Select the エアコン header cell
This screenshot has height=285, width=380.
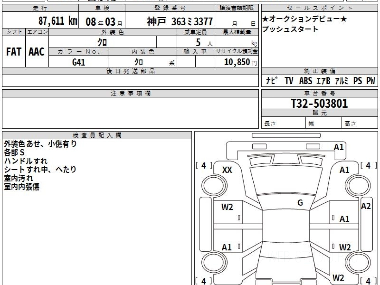[37, 32]
